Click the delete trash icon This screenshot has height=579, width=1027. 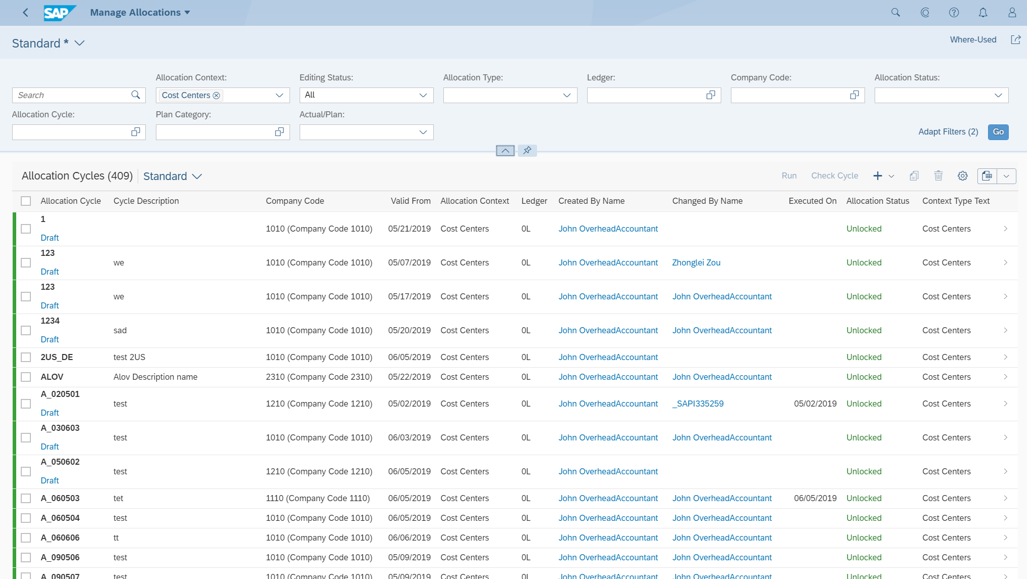click(938, 176)
